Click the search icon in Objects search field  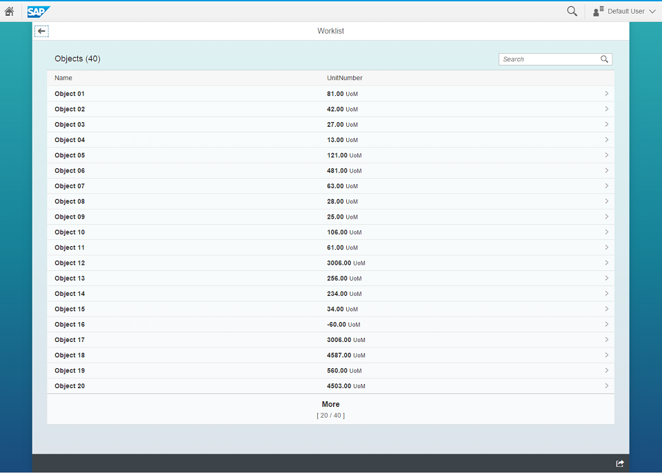(604, 59)
